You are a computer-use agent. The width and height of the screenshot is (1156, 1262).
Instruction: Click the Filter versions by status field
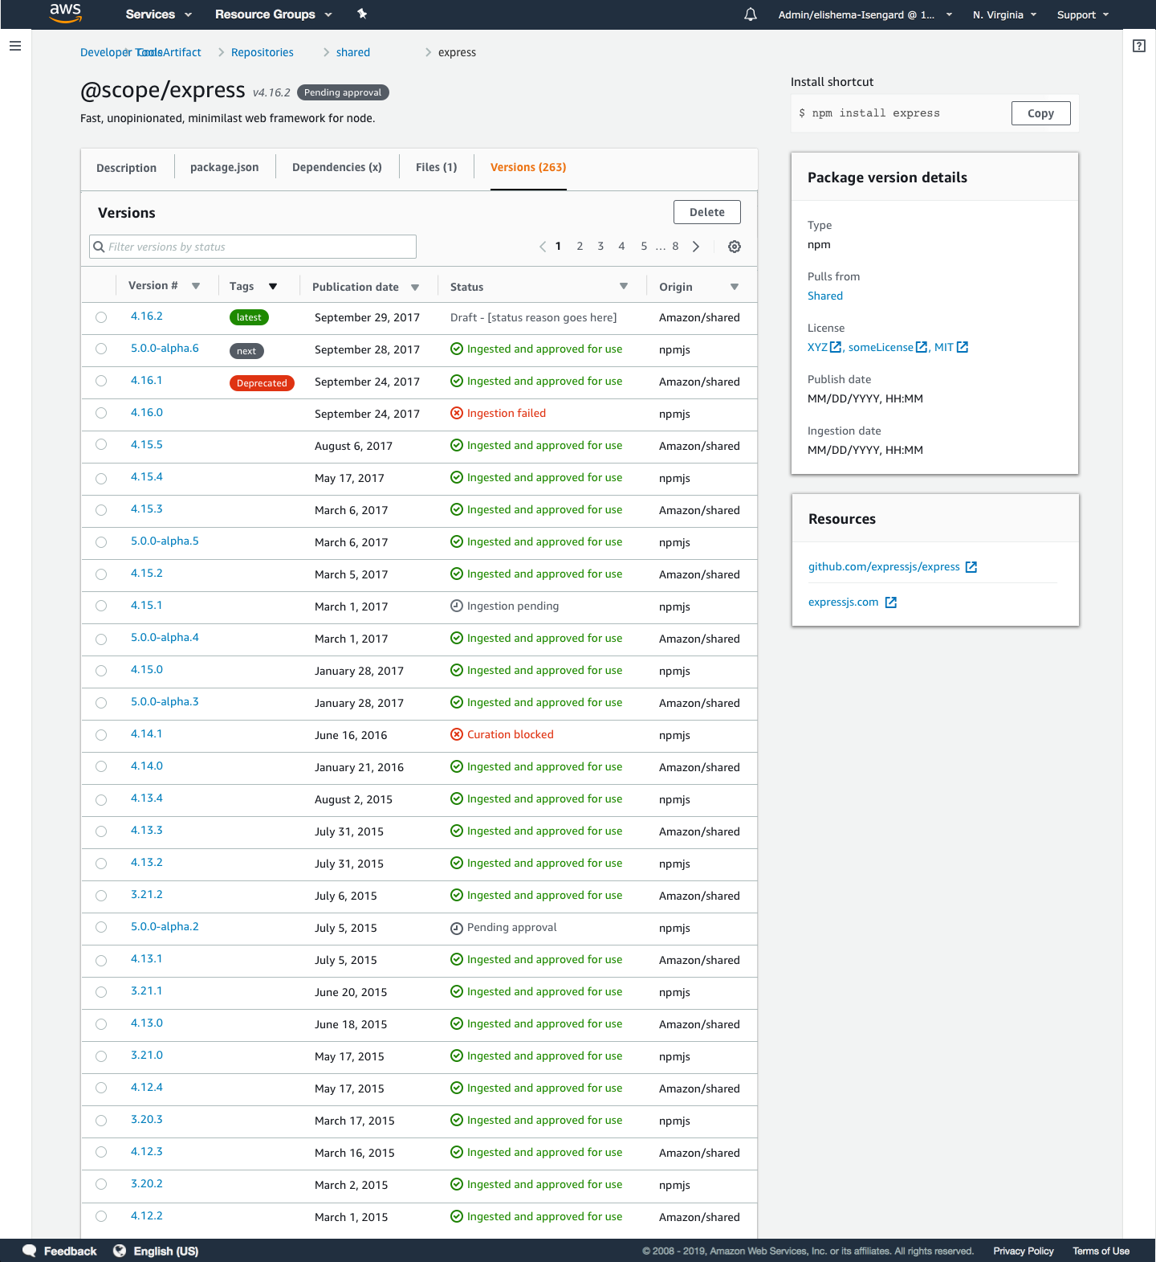coord(253,247)
